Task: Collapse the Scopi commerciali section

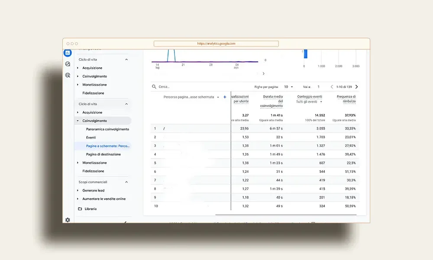Action: click(x=126, y=182)
